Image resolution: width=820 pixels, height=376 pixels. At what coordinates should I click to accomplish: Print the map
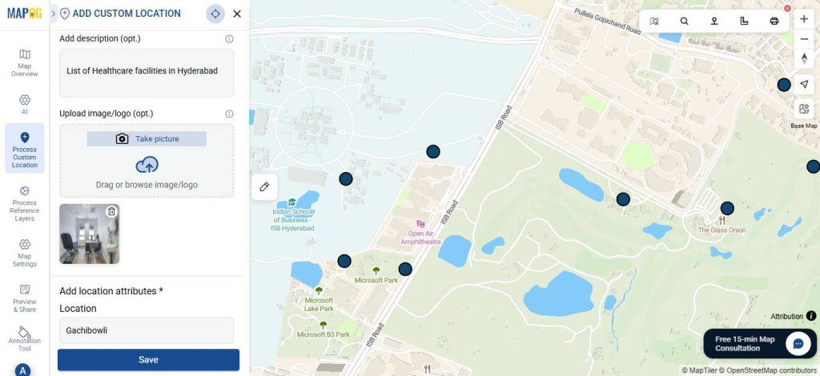(x=774, y=22)
